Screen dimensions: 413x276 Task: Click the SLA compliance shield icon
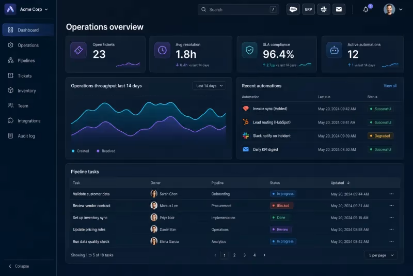pos(249,50)
